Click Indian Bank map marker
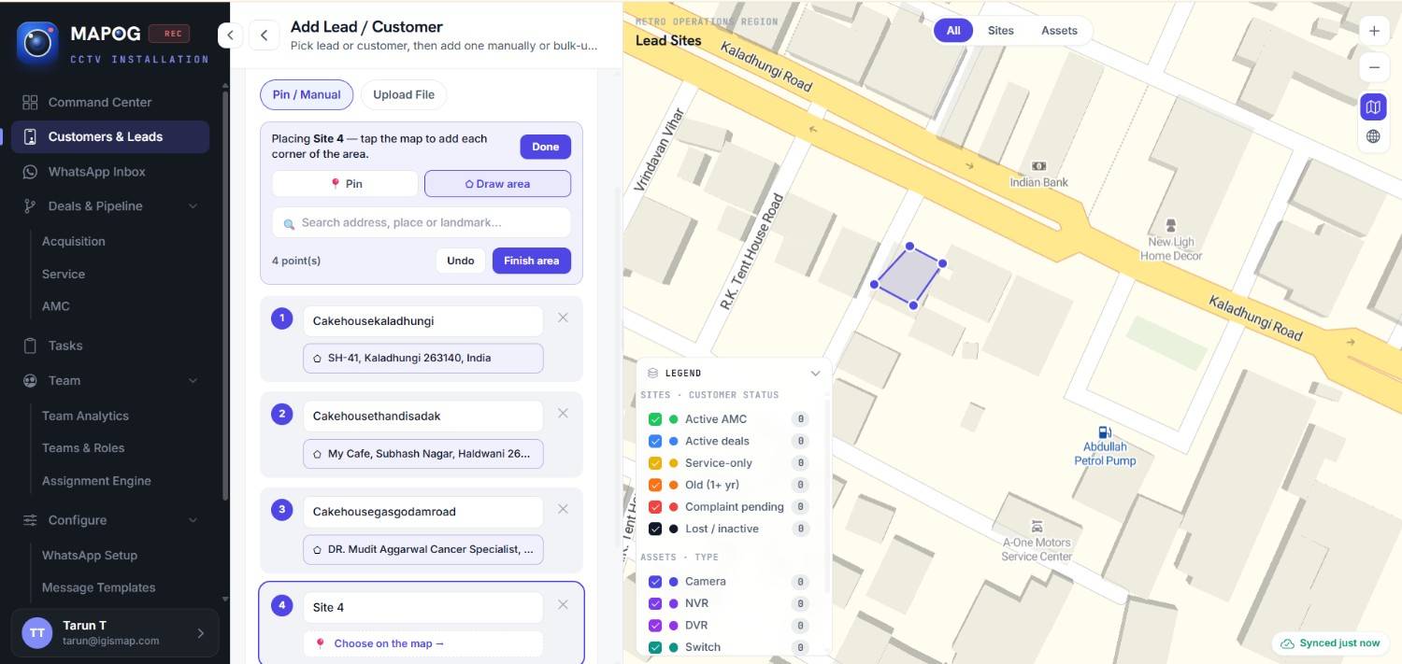The width and height of the screenshot is (1402, 664). point(1038,166)
